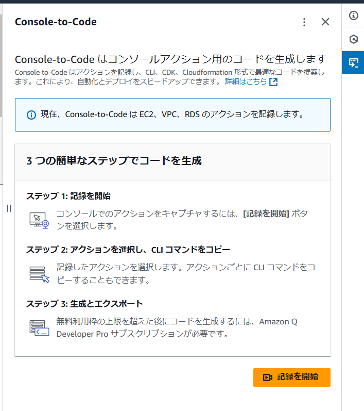Click the camera icon on the record button
The height and width of the screenshot is (411, 364).
[x=267, y=377]
